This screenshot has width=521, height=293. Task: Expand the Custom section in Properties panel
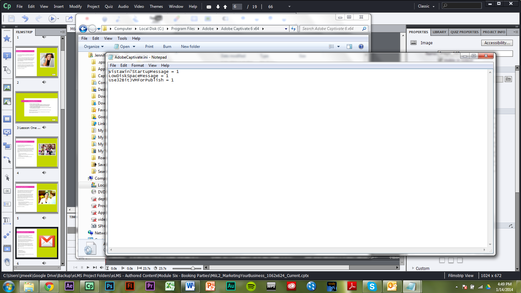tap(421, 268)
